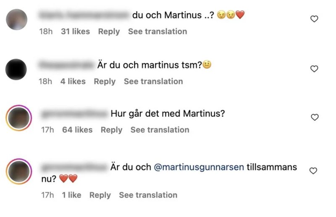Show who gave the 64 likes

click(77, 130)
